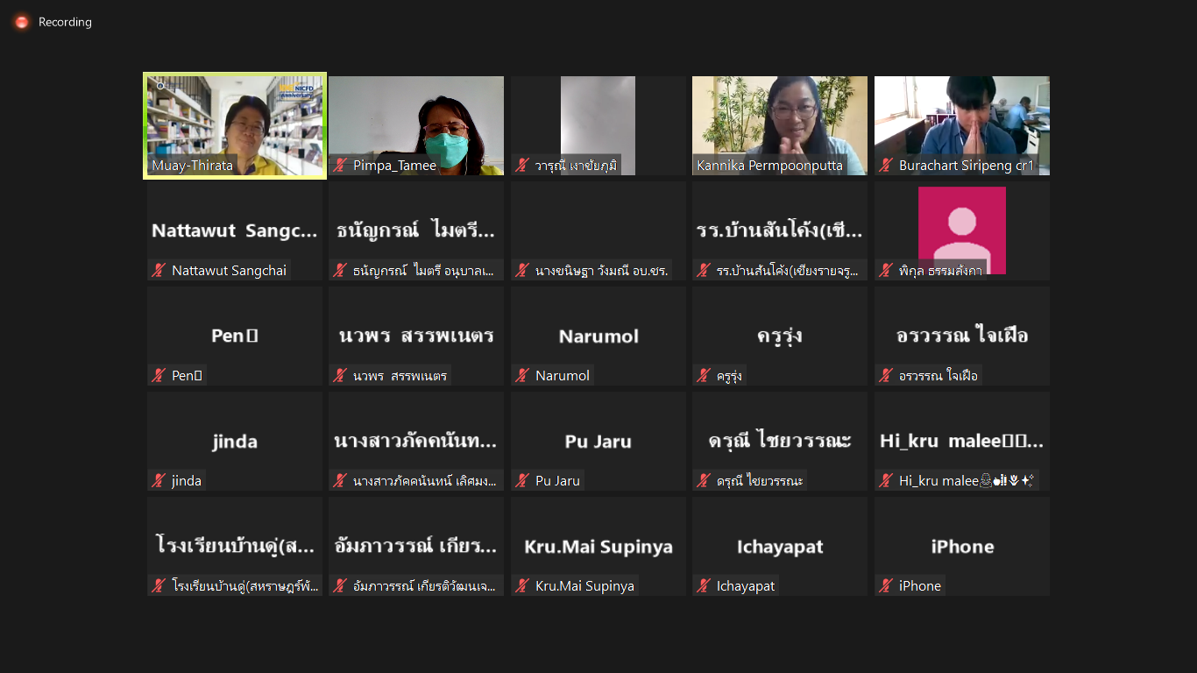Click the muted mic icon for Kru.Mai Supinya
This screenshot has width=1197, height=673.
pyautogui.click(x=522, y=586)
